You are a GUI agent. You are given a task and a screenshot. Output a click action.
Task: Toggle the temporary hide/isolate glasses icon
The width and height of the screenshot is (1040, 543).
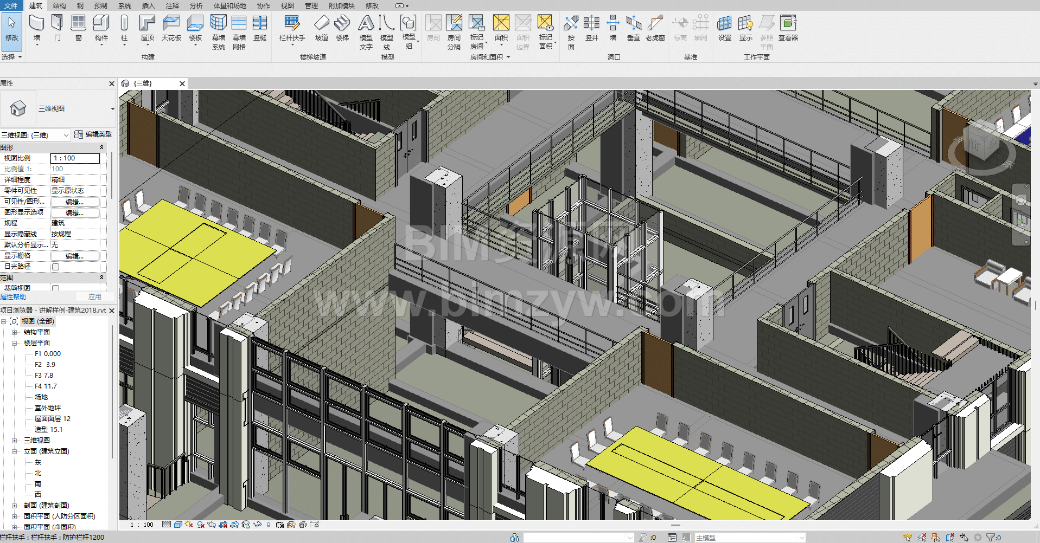coord(257,525)
